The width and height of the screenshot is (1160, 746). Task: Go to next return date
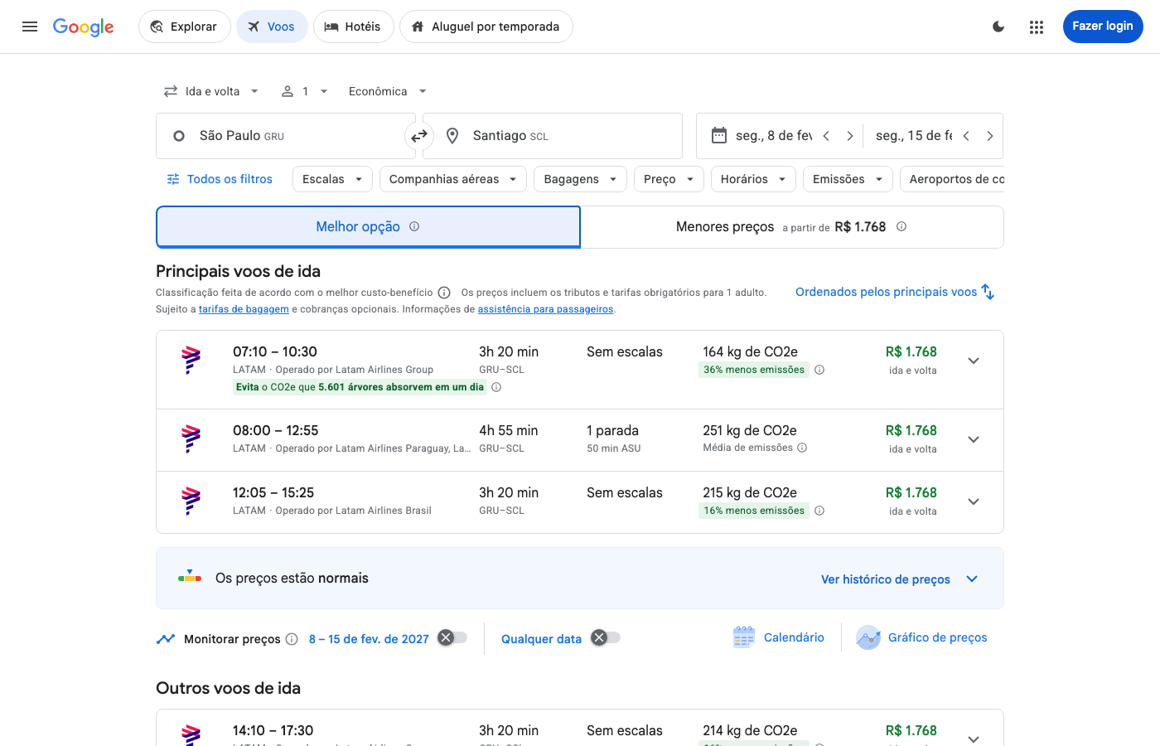tap(989, 136)
